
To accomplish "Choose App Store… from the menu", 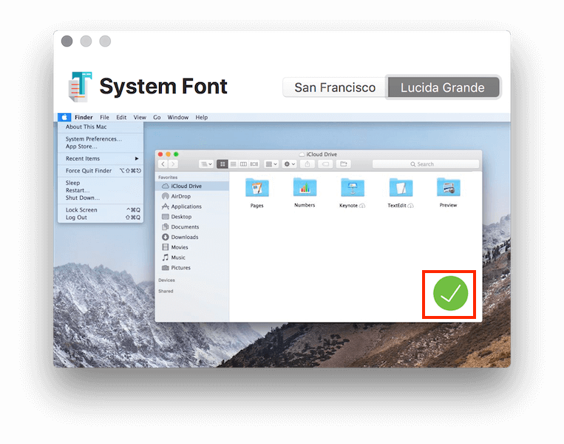I will tap(101, 147).
